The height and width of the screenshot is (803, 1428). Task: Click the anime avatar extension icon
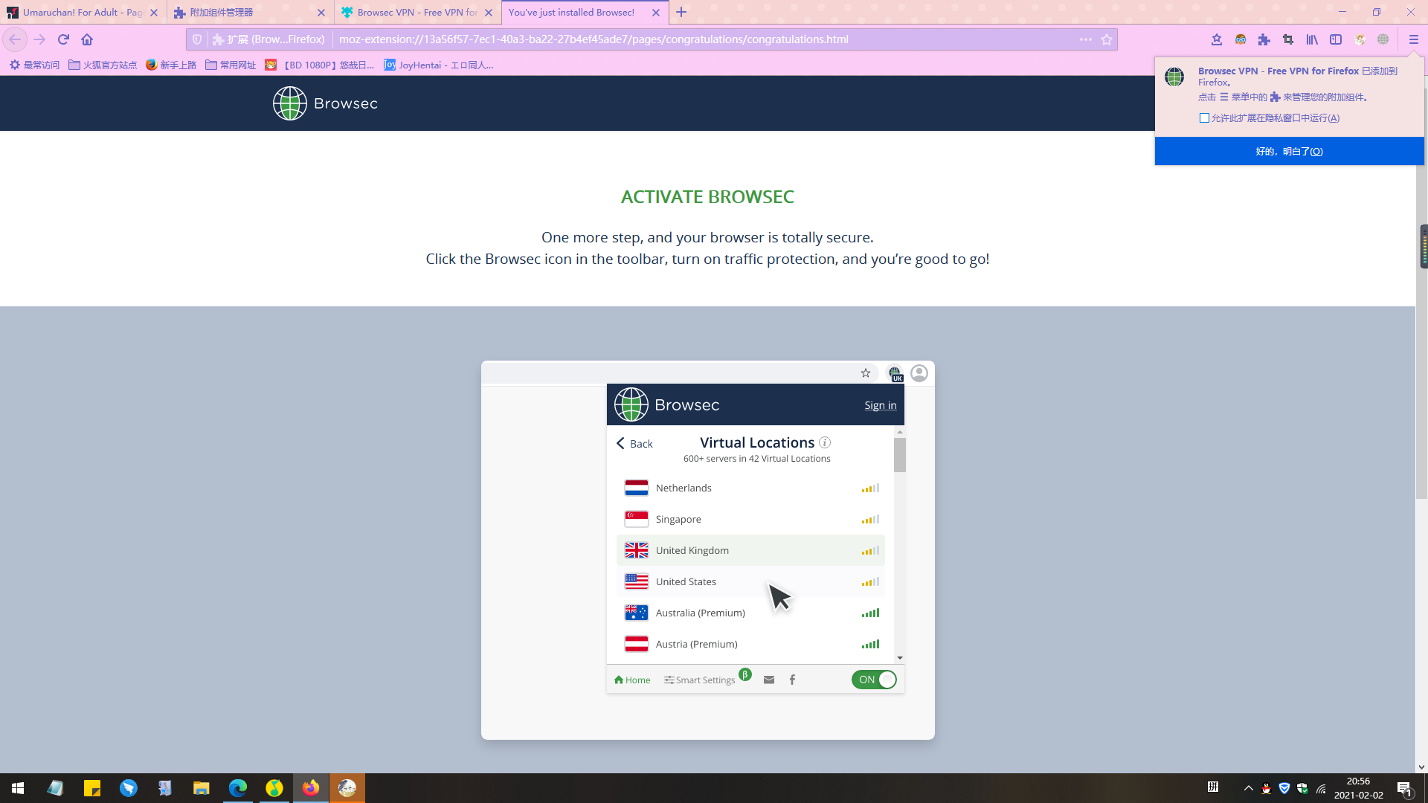[x=1360, y=39]
